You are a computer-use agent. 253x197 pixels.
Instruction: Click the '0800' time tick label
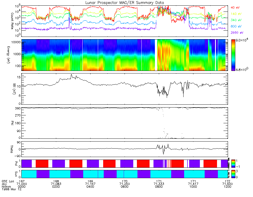pyautogui.click(x=159, y=187)
